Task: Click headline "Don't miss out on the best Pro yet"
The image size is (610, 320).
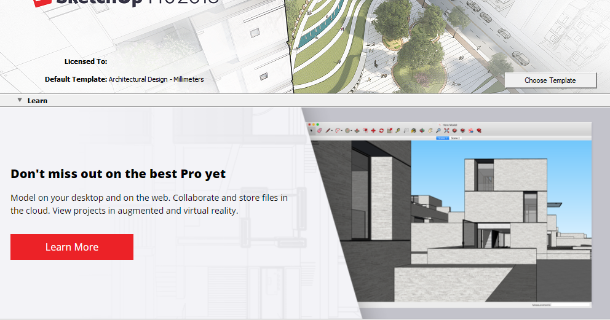Action: tap(118, 174)
